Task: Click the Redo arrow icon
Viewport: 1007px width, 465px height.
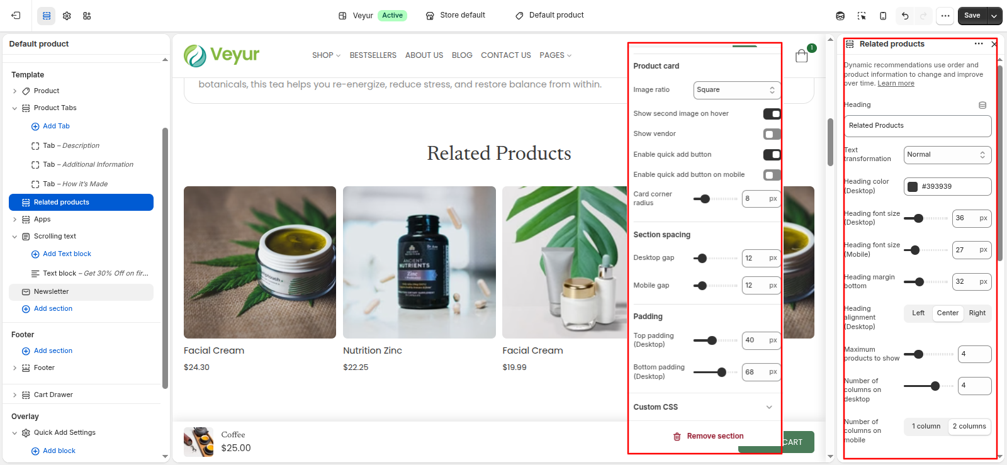Action: point(924,16)
